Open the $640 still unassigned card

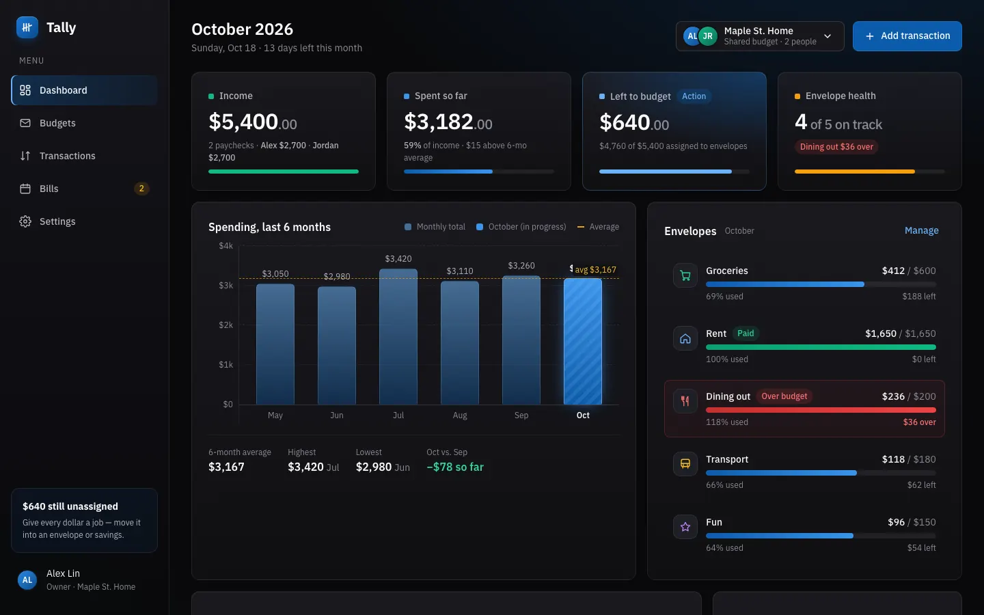[x=85, y=520]
